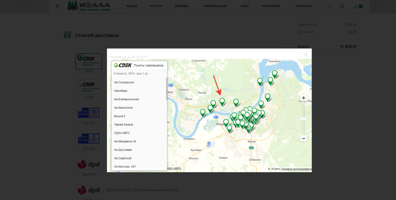Zoom out on the map

click(x=304, y=138)
